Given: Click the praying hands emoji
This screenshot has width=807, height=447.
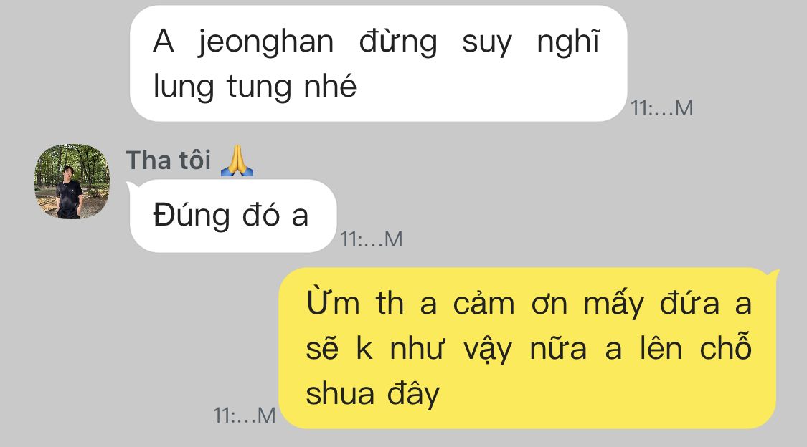Looking at the screenshot, I should point(237,160).
